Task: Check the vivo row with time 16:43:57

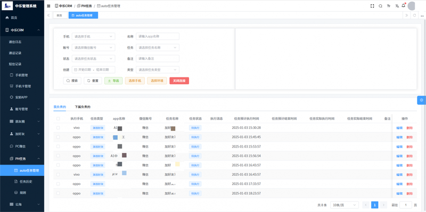Action: point(58,174)
